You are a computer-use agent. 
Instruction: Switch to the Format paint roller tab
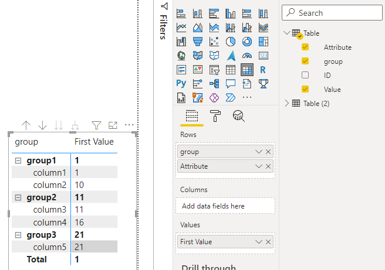[x=215, y=116]
